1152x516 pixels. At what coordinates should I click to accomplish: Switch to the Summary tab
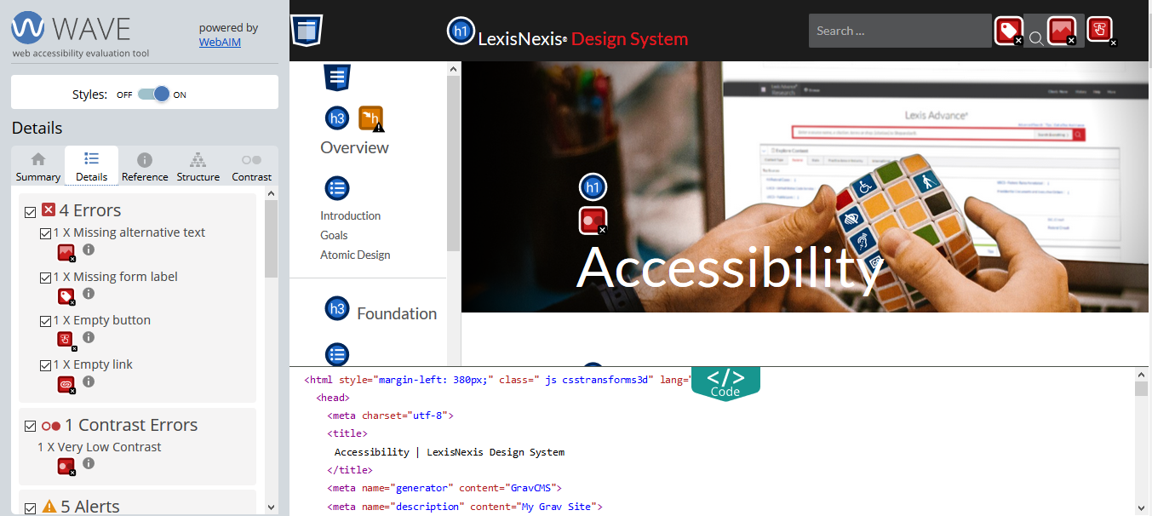(38, 167)
